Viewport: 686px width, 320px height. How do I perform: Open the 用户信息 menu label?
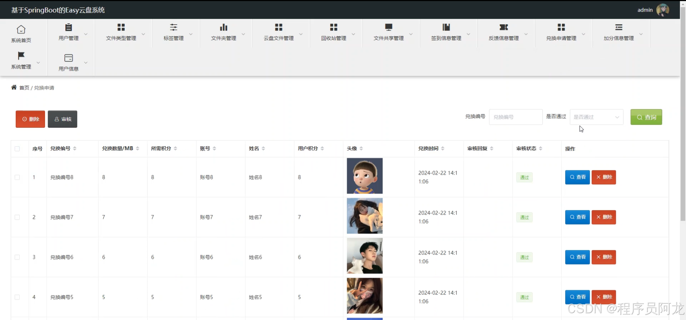(x=69, y=69)
